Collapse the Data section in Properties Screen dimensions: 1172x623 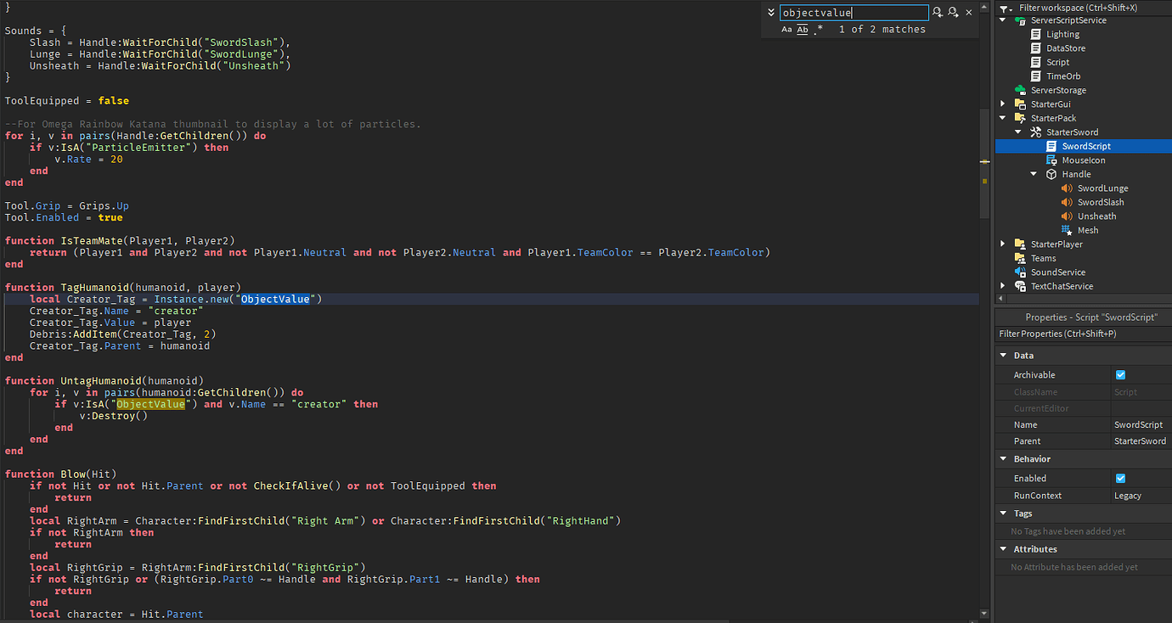click(x=1004, y=355)
